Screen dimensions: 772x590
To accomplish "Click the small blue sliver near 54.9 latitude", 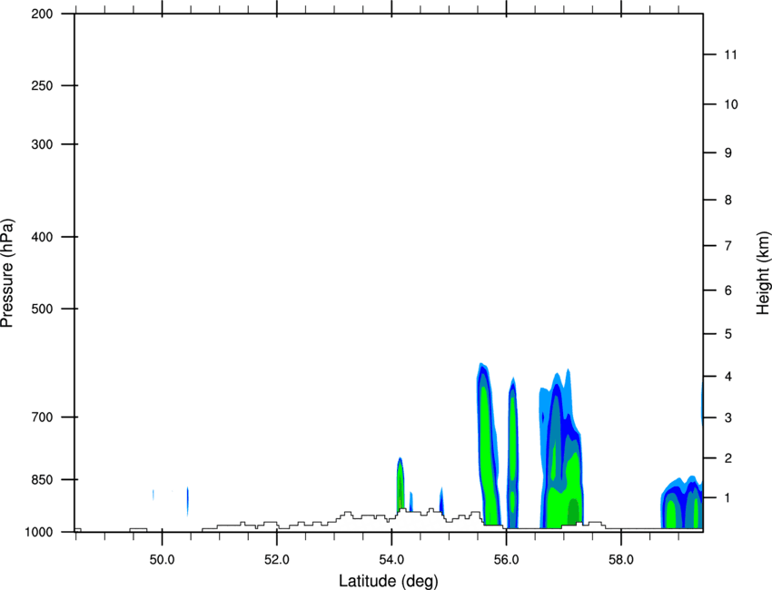I will pos(441,501).
